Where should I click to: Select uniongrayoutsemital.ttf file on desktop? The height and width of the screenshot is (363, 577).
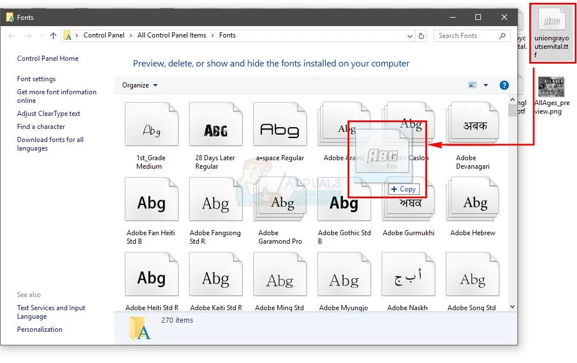point(551,34)
